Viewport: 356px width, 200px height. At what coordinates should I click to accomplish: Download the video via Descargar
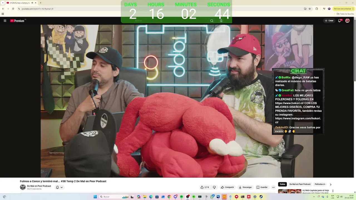pos(245,187)
